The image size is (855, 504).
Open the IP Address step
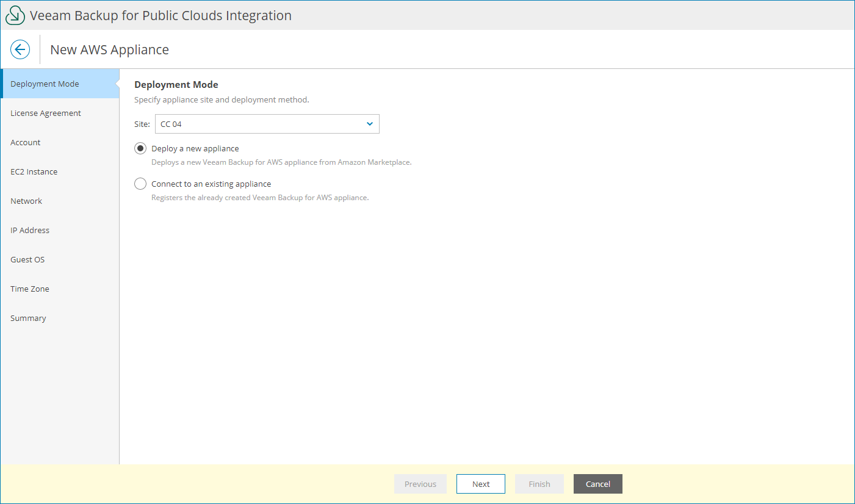tap(30, 230)
